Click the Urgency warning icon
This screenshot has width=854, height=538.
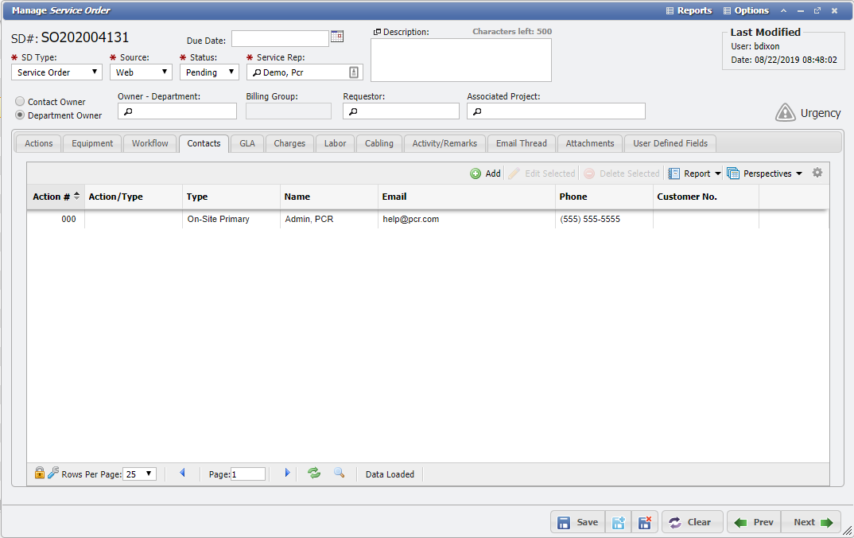(x=785, y=113)
